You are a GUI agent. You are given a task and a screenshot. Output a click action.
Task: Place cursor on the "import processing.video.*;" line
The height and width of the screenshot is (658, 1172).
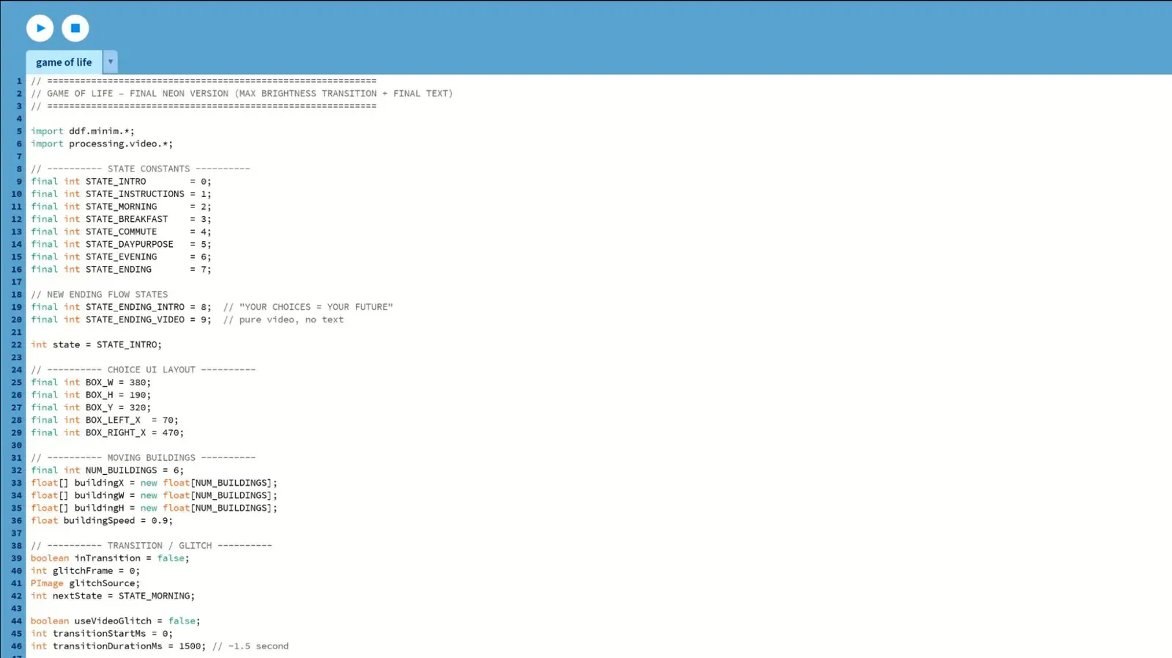(102, 144)
